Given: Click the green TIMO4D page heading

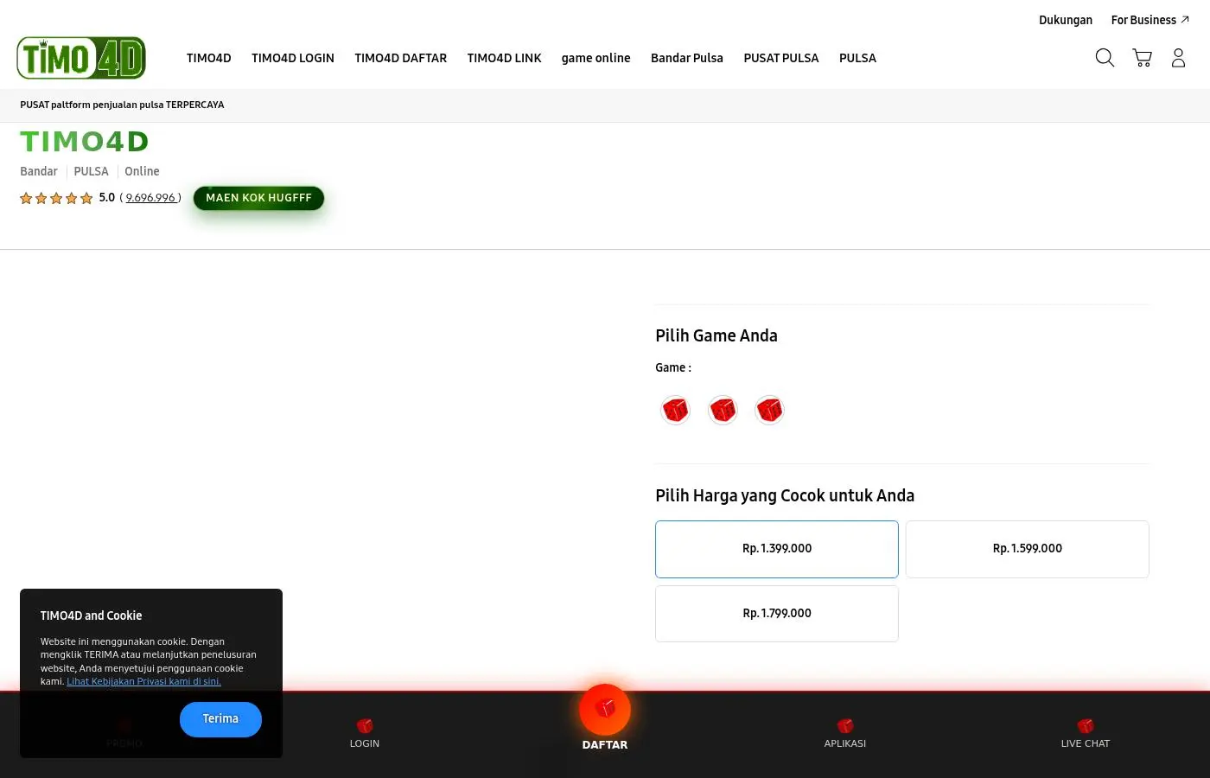Looking at the screenshot, I should (85, 142).
